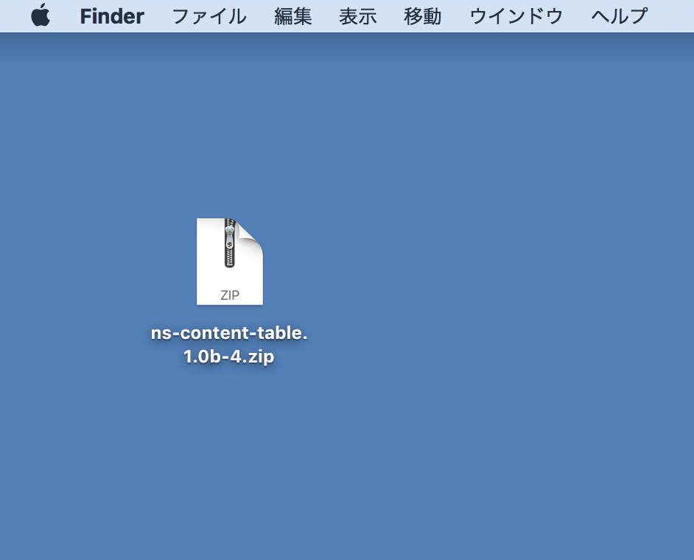Click the 表示 menu item
Viewport: 694px width, 560px height.
(358, 16)
